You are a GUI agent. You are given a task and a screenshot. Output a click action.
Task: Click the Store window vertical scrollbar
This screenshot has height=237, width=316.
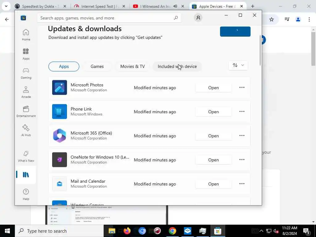click(x=260, y=50)
